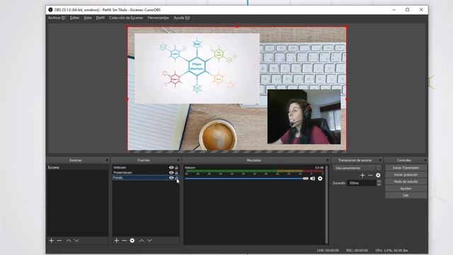Open the Perfil menu

(x=101, y=18)
